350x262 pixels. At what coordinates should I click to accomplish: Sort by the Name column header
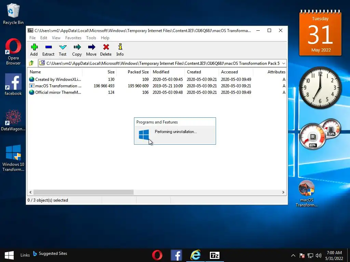point(55,72)
